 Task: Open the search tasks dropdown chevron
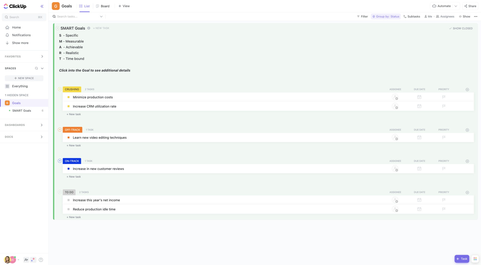[101, 17]
